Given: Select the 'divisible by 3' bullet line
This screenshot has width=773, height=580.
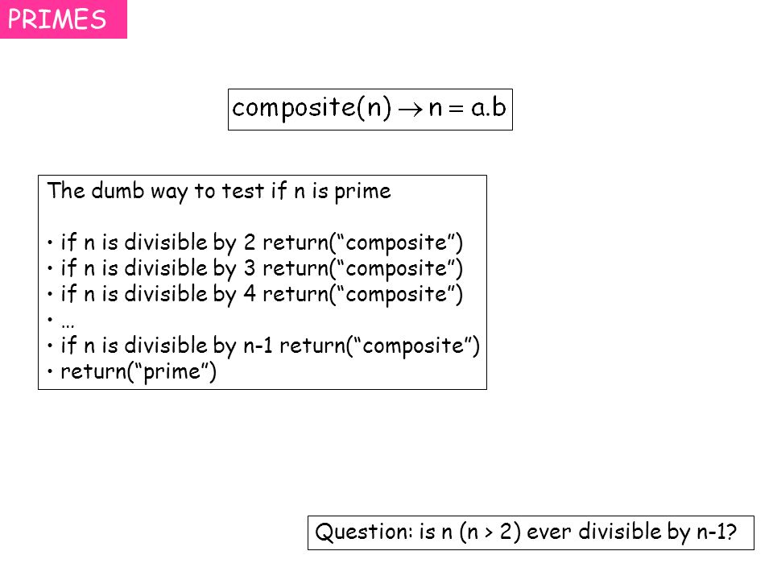Looking at the screenshot, I should coord(255,268).
